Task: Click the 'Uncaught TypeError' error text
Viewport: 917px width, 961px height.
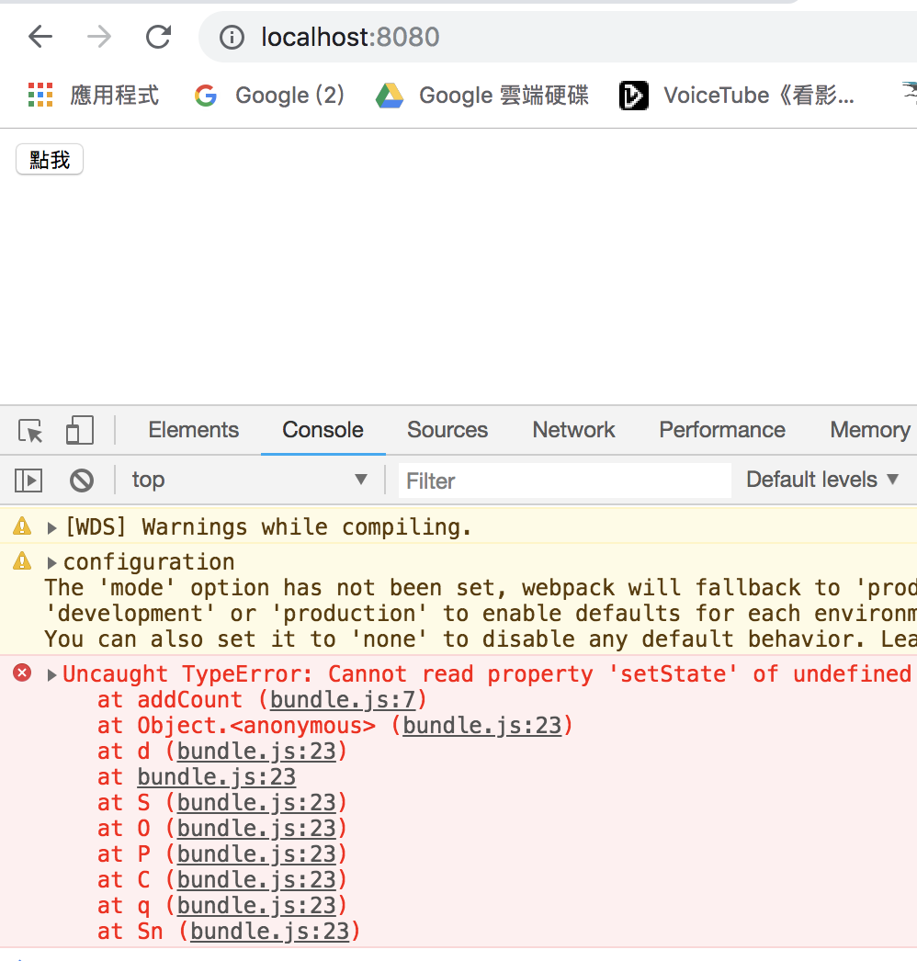Action: pyautogui.click(x=188, y=674)
